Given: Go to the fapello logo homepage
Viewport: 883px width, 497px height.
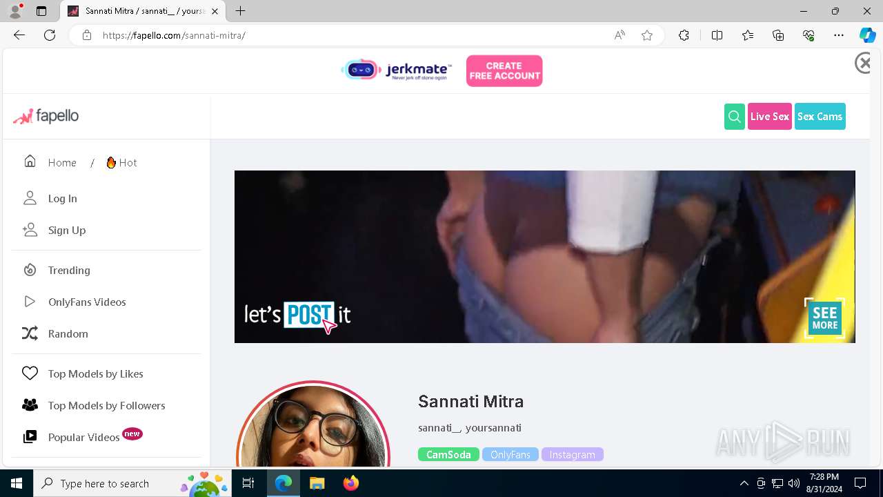Looking at the screenshot, I should [x=46, y=116].
